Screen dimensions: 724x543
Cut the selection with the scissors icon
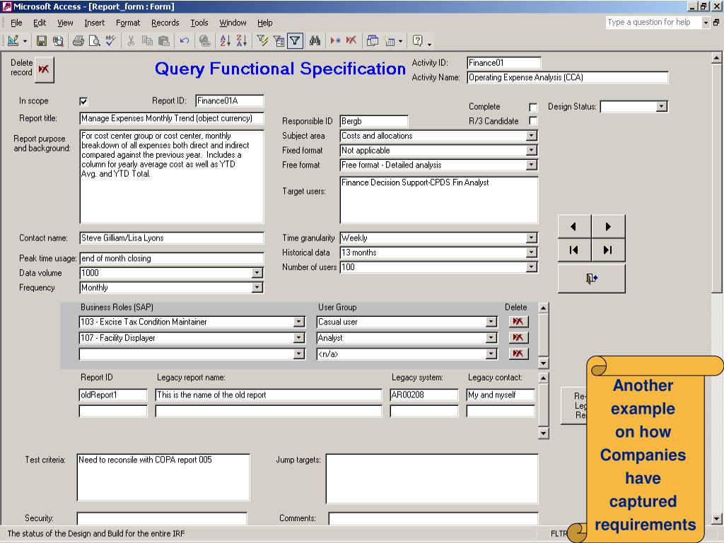coord(131,41)
